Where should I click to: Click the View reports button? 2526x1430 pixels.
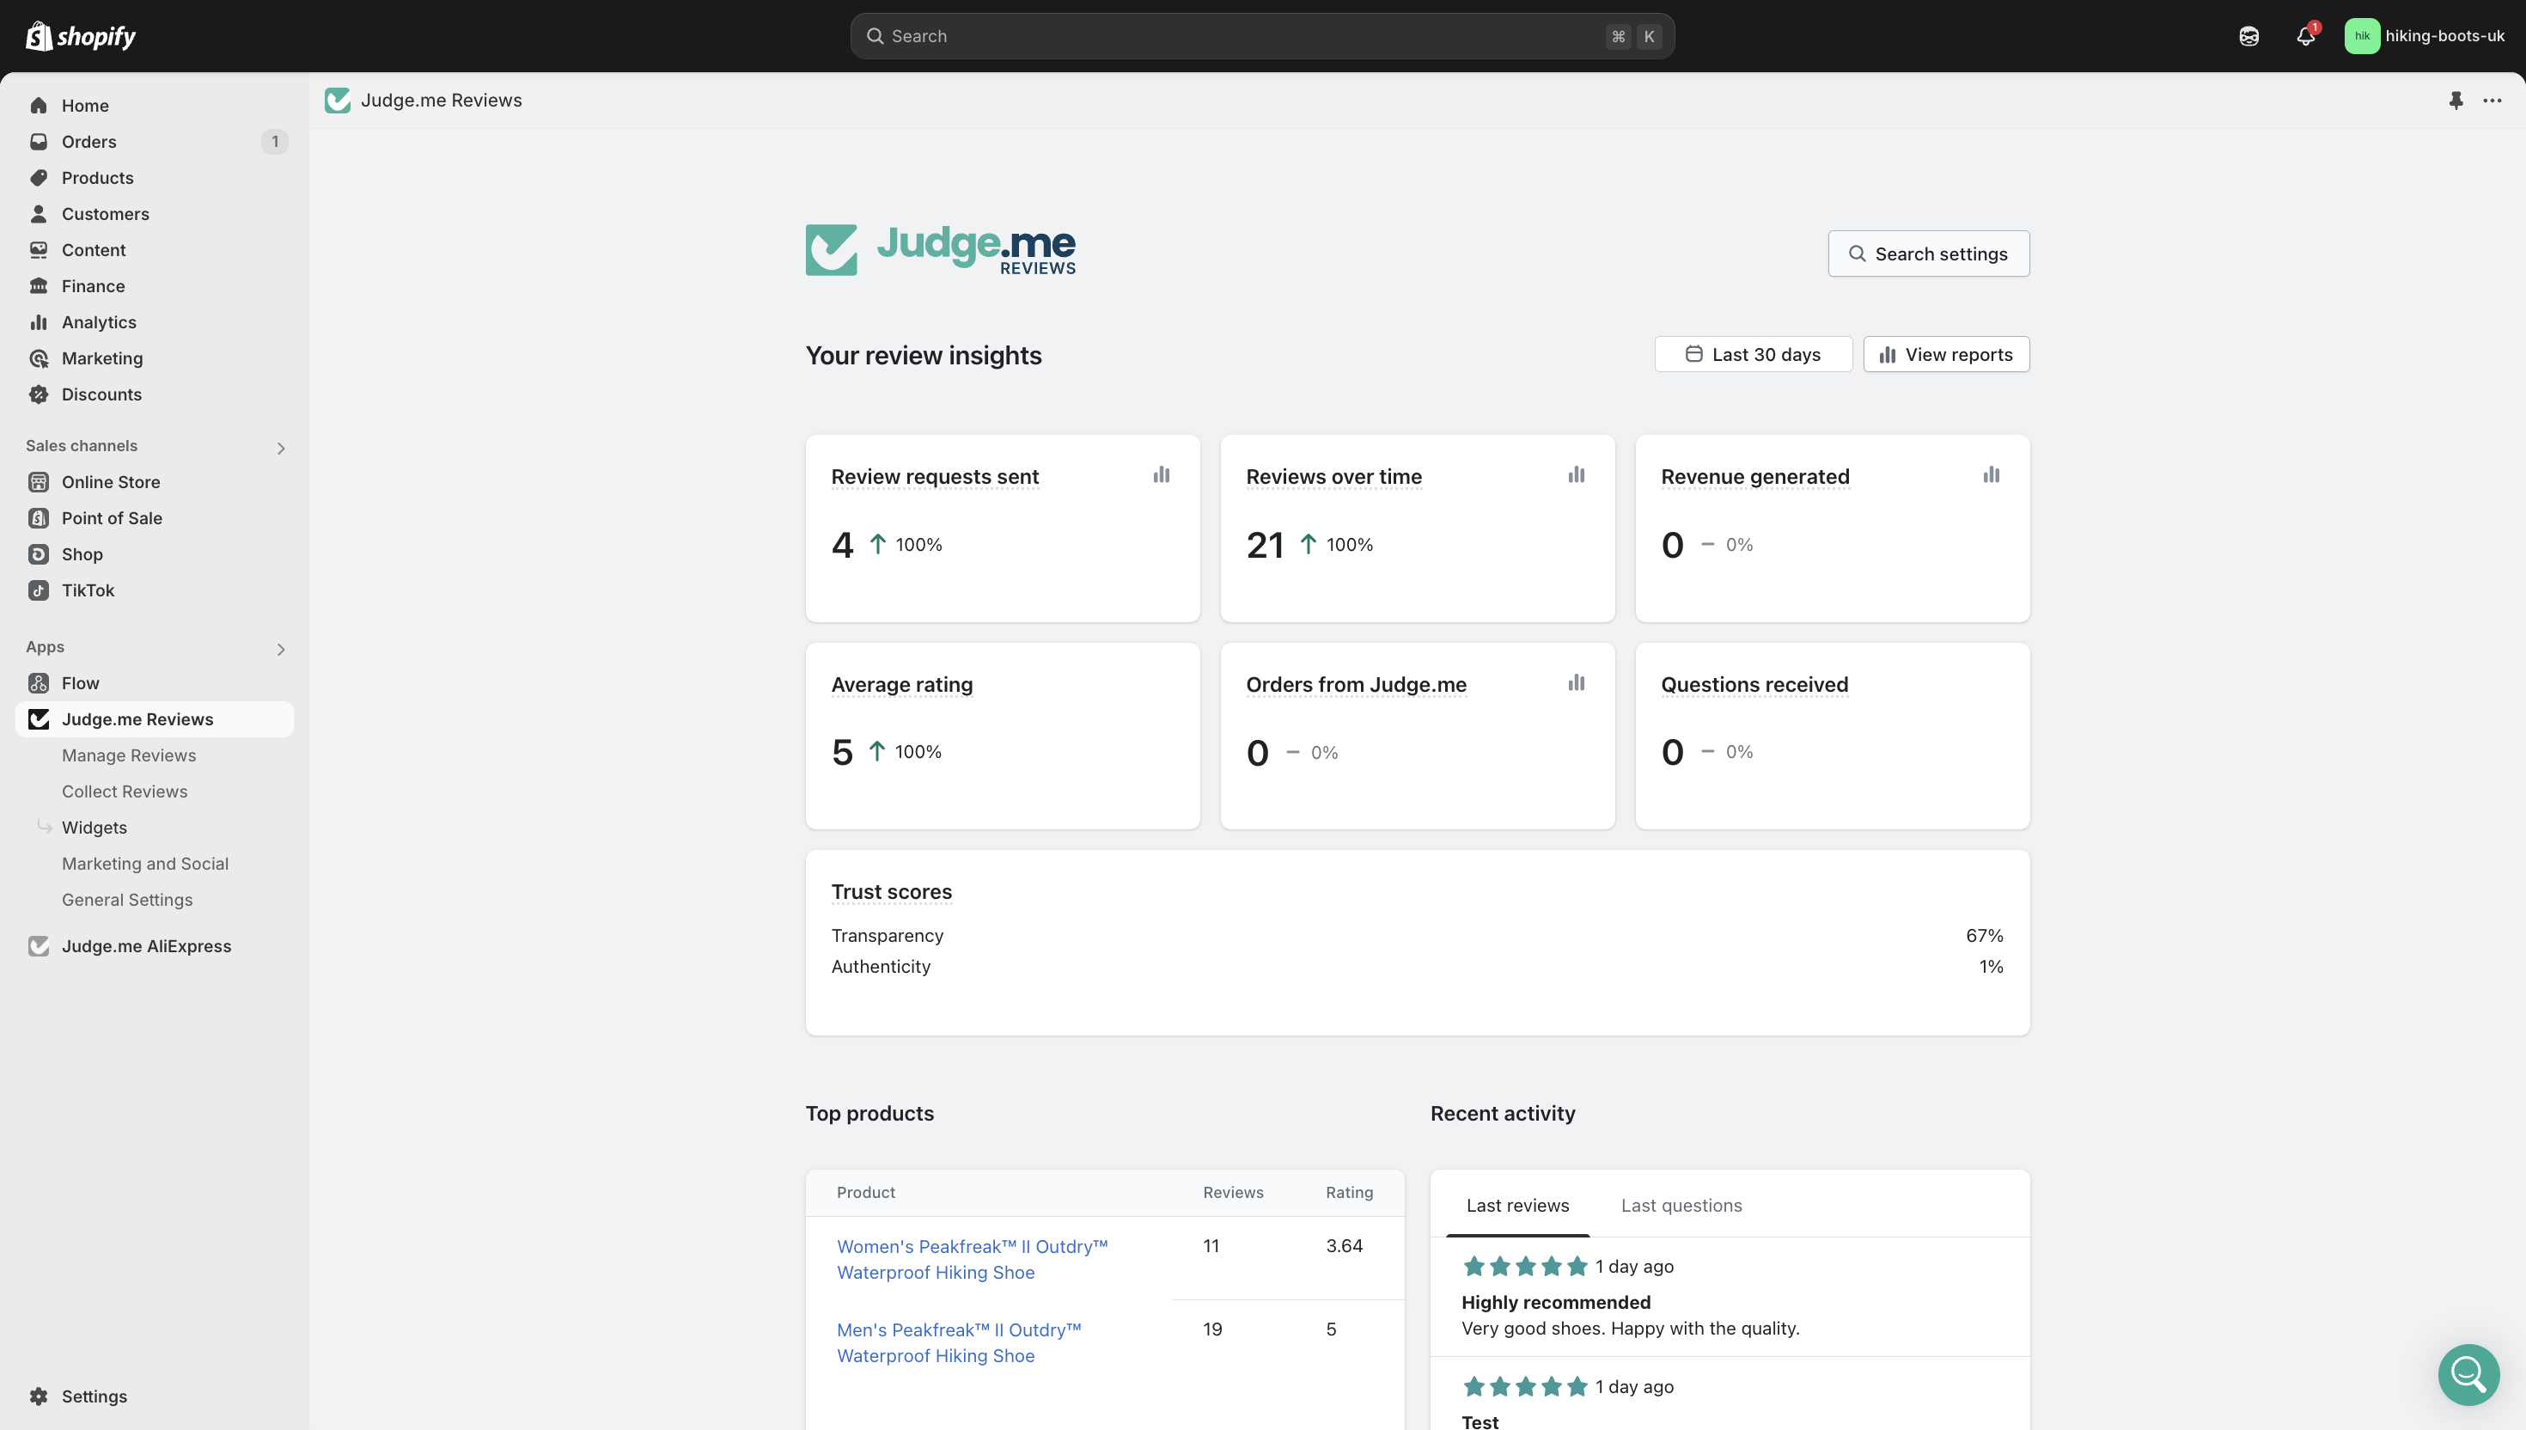point(1946,355)
